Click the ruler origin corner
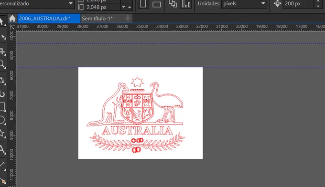Screen dimensions: 325x187 12,28
